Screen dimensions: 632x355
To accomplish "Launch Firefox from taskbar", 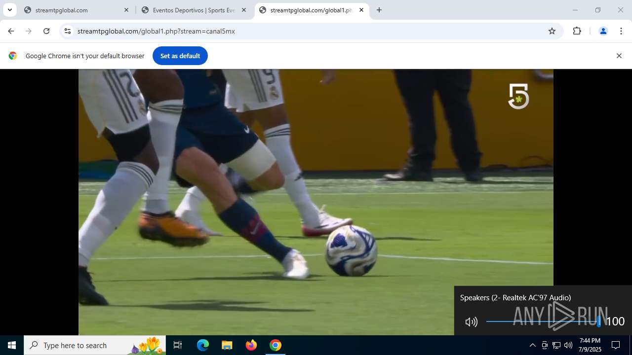I will (x=251, y=345).
